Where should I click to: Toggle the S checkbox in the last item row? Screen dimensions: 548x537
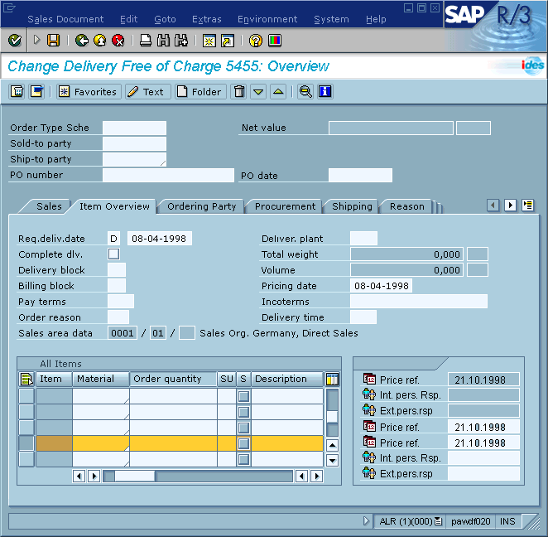(243, 459)
